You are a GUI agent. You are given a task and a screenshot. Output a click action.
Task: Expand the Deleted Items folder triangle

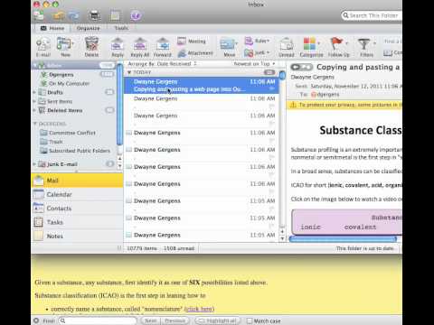34,110
